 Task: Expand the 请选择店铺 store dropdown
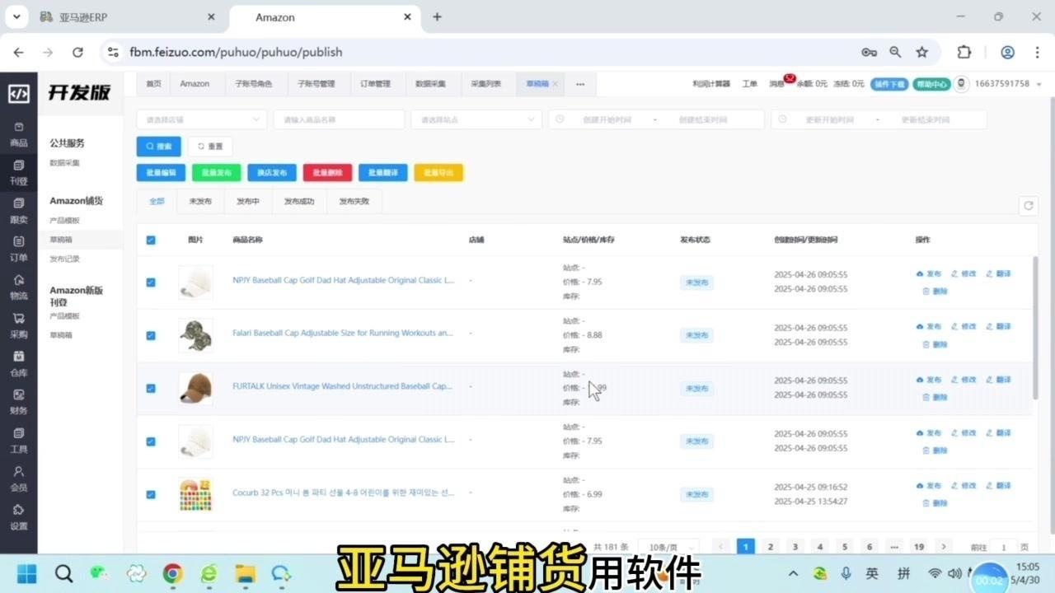click(202, 119)
